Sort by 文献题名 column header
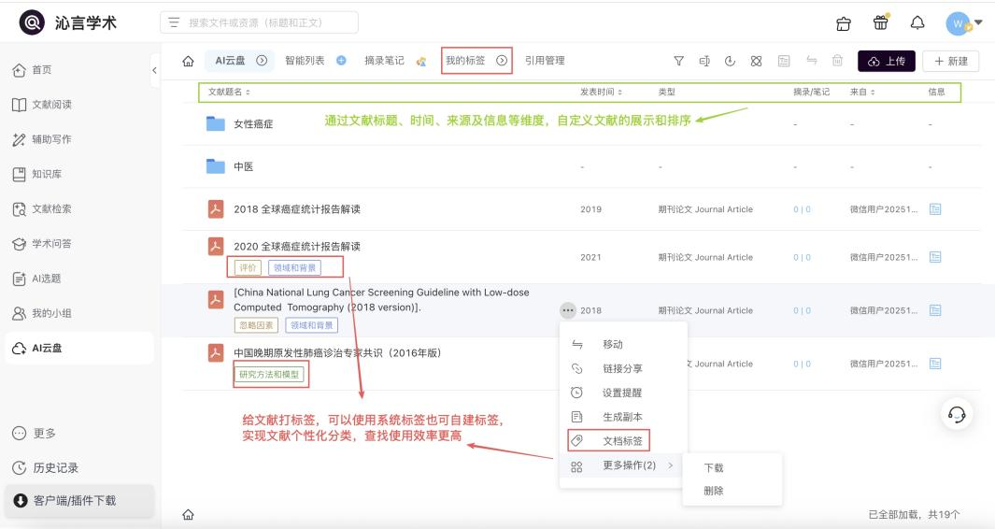 229,93
